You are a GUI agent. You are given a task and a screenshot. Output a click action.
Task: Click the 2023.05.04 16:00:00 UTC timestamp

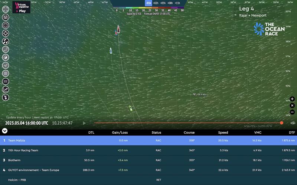26,123
